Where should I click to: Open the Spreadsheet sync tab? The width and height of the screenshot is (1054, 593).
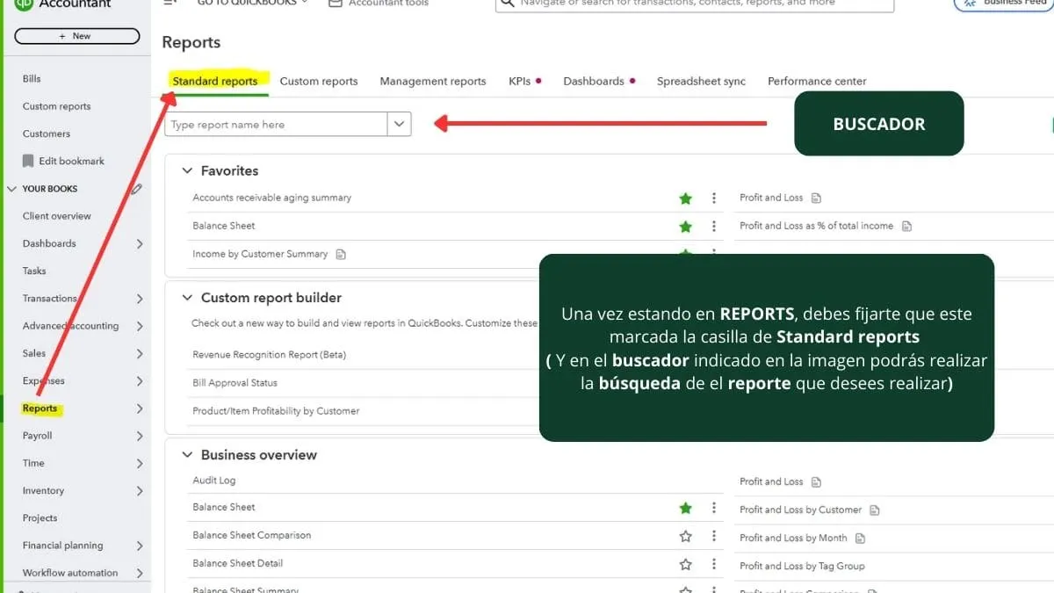pos(701,81)
